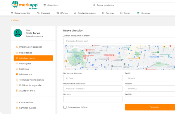Click the Volver back arrow
Screen dimensions: 175x114
click(x=11, y=20)
